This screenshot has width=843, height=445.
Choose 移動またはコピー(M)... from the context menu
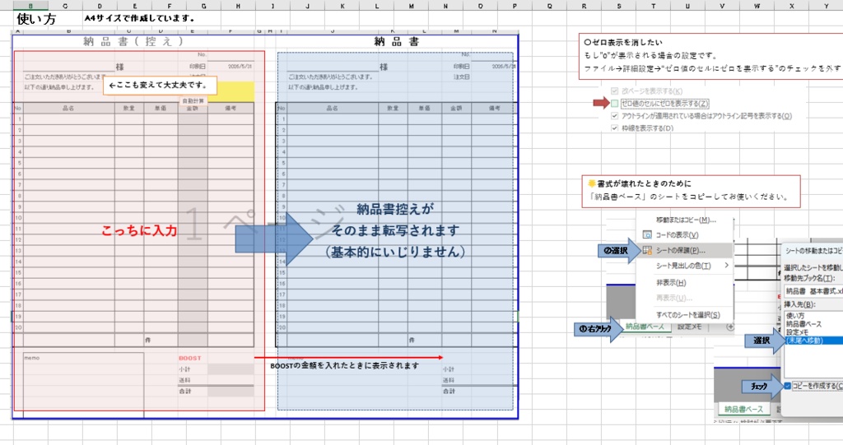686,220
